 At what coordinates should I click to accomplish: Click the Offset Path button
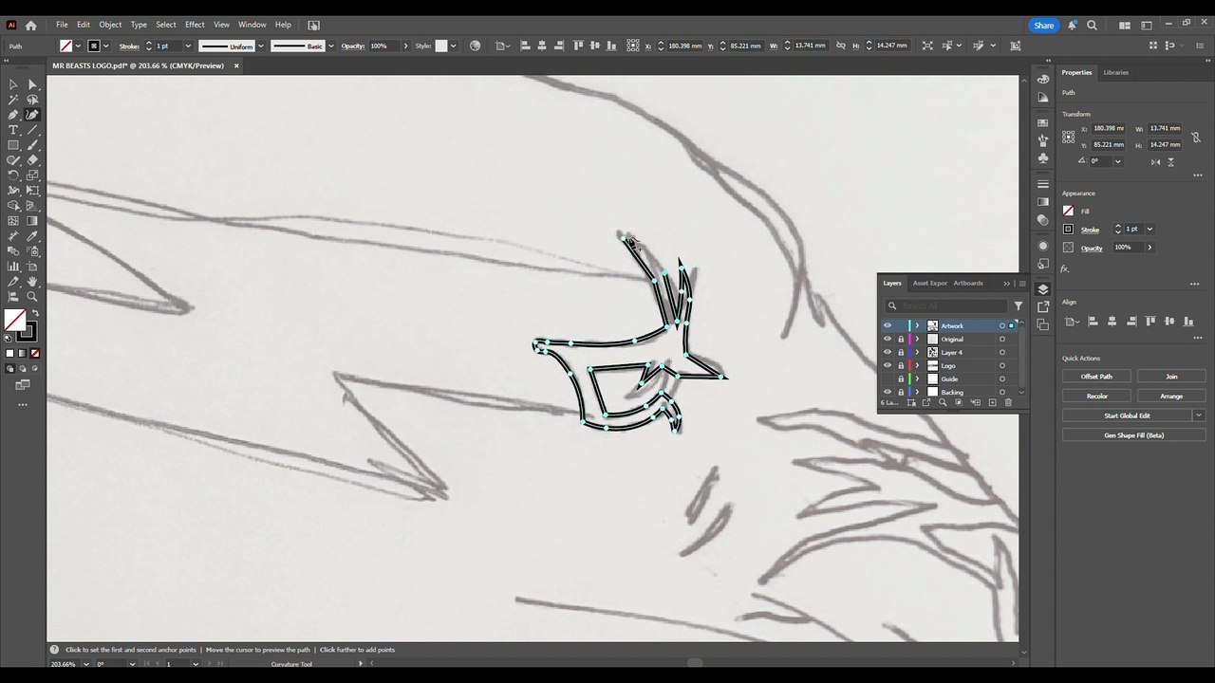tap(1096, 377)
